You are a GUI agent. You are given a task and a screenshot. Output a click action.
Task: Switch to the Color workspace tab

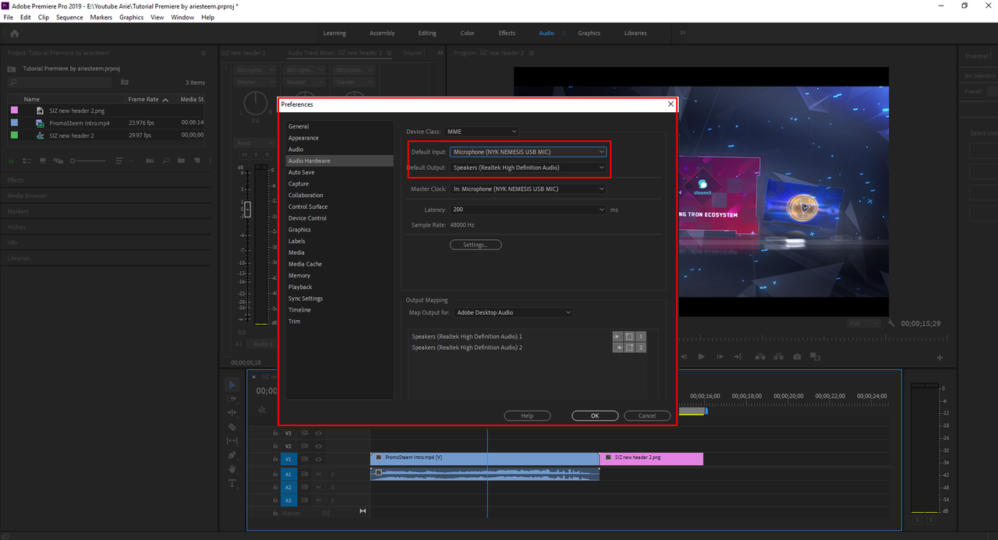(x=467, y=34)
